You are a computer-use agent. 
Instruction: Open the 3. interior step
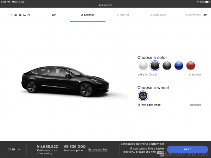point(123,15)
